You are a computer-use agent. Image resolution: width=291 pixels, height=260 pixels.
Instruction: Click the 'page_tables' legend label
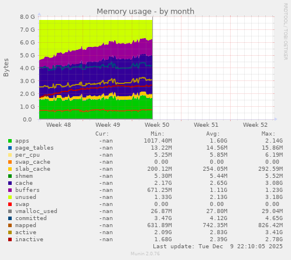pos(35,148)
